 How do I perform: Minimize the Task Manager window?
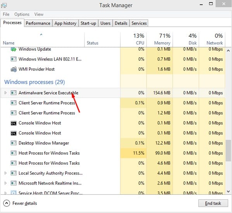pos(201,4)
